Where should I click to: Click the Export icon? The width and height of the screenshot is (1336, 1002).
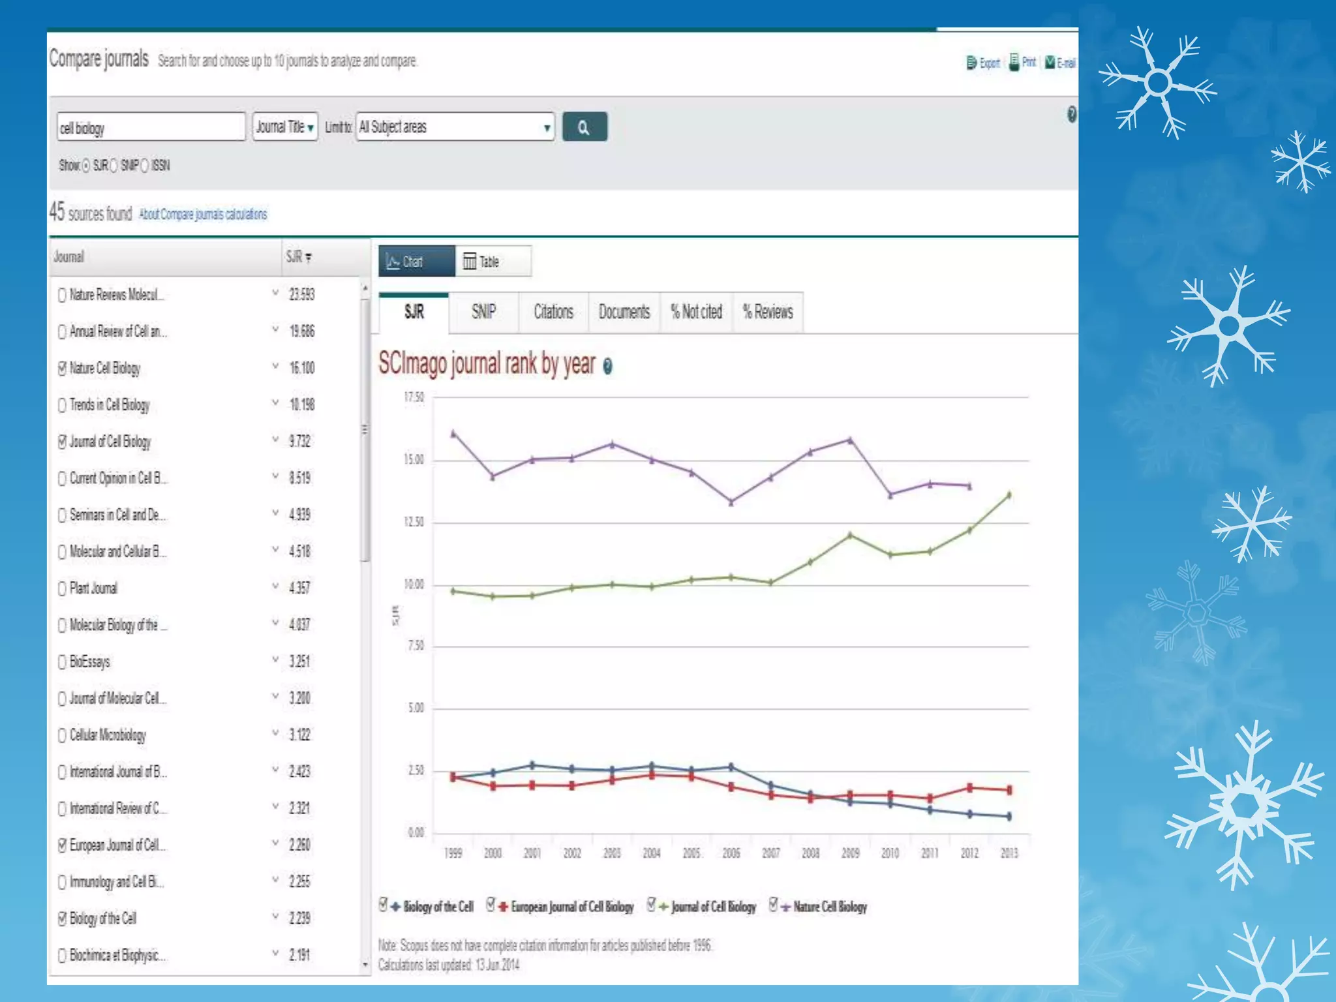971,63
